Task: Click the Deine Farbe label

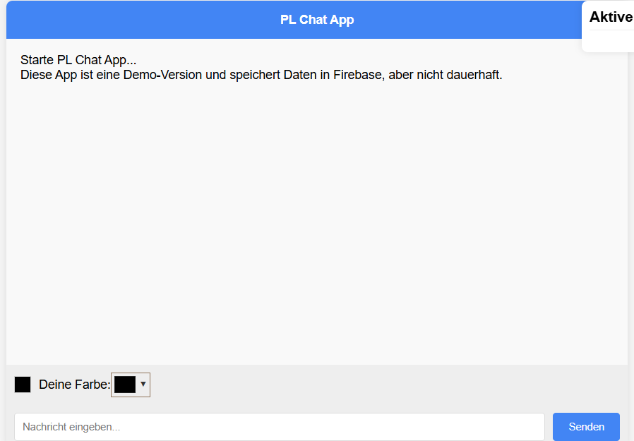Action: pos(74,385)
